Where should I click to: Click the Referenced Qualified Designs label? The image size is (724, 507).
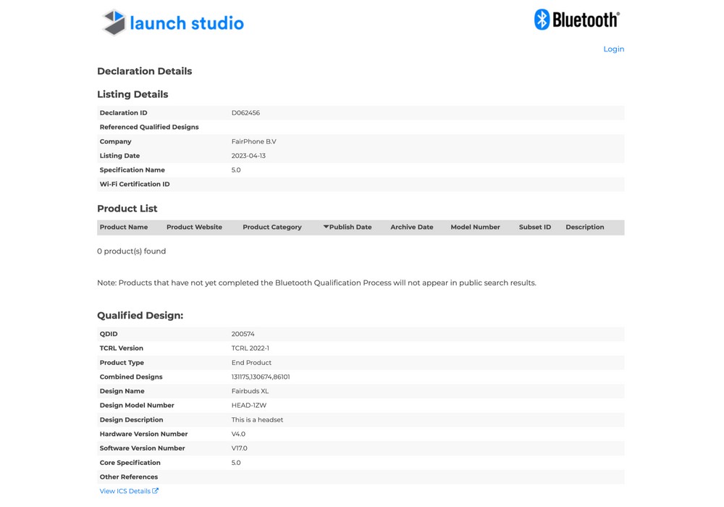149,127
